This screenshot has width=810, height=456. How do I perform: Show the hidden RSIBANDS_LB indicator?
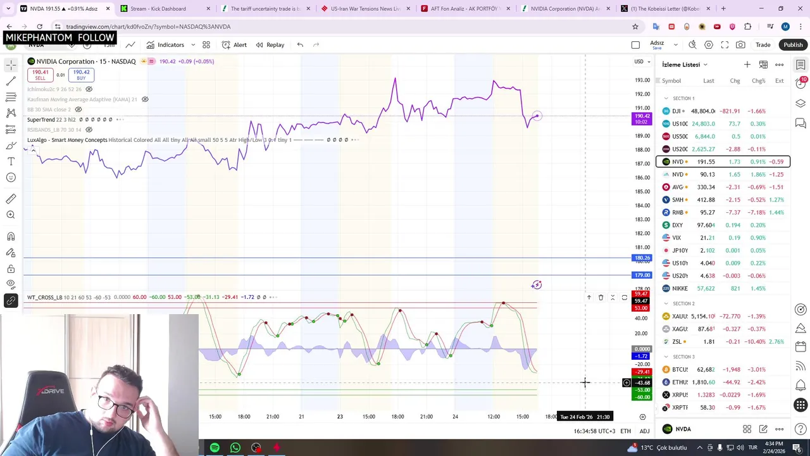click(89, 130)
